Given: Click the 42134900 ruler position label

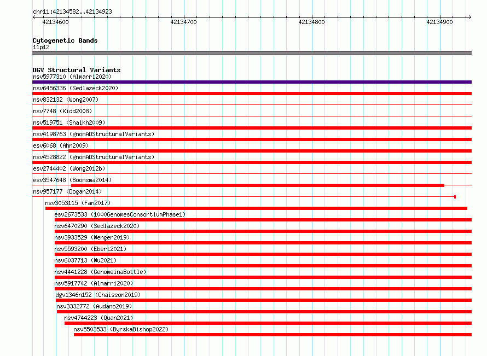Looking at the screenshot, I should coord(439,22).
